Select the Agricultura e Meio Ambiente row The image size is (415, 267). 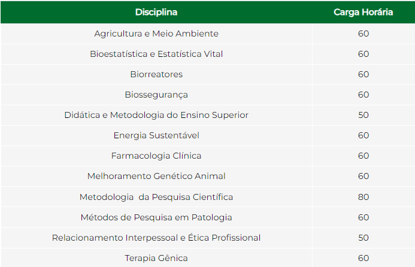click(x=207, y=34)
